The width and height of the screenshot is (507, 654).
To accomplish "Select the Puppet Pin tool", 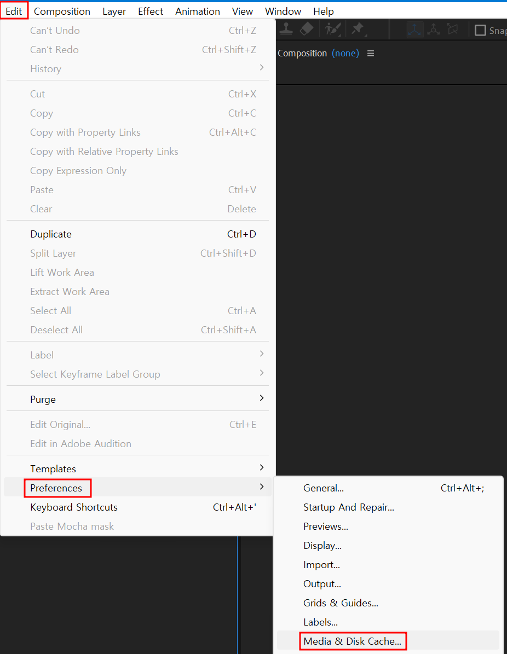I will [358, 29].
